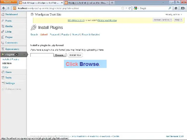
Task: Click the Appearance icon in sidebar
Action: coord(3,49)
